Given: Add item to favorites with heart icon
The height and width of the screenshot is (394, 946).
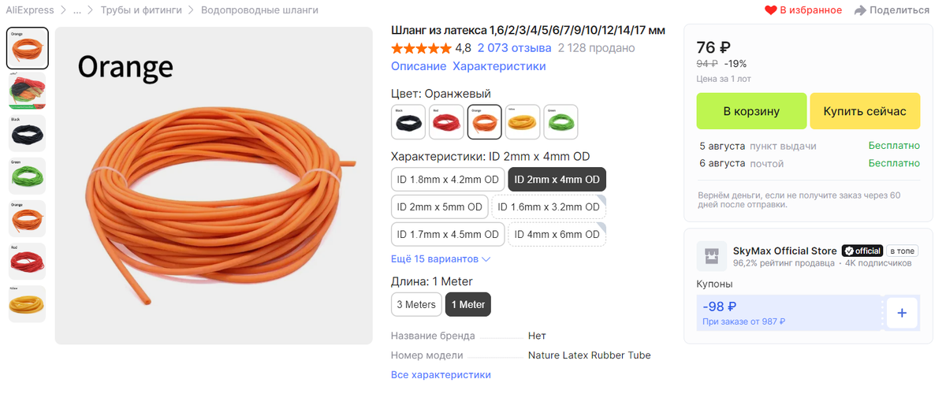Looking at the screenshot, I should [771, 10].
